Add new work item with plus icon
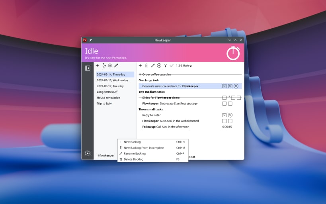Viewport: 326px width, 204px height. 141,66
